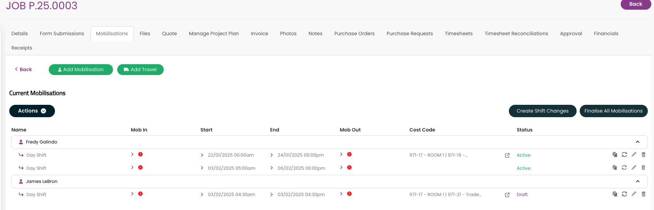Click the Add Mobilisation button

click(81, 70)
